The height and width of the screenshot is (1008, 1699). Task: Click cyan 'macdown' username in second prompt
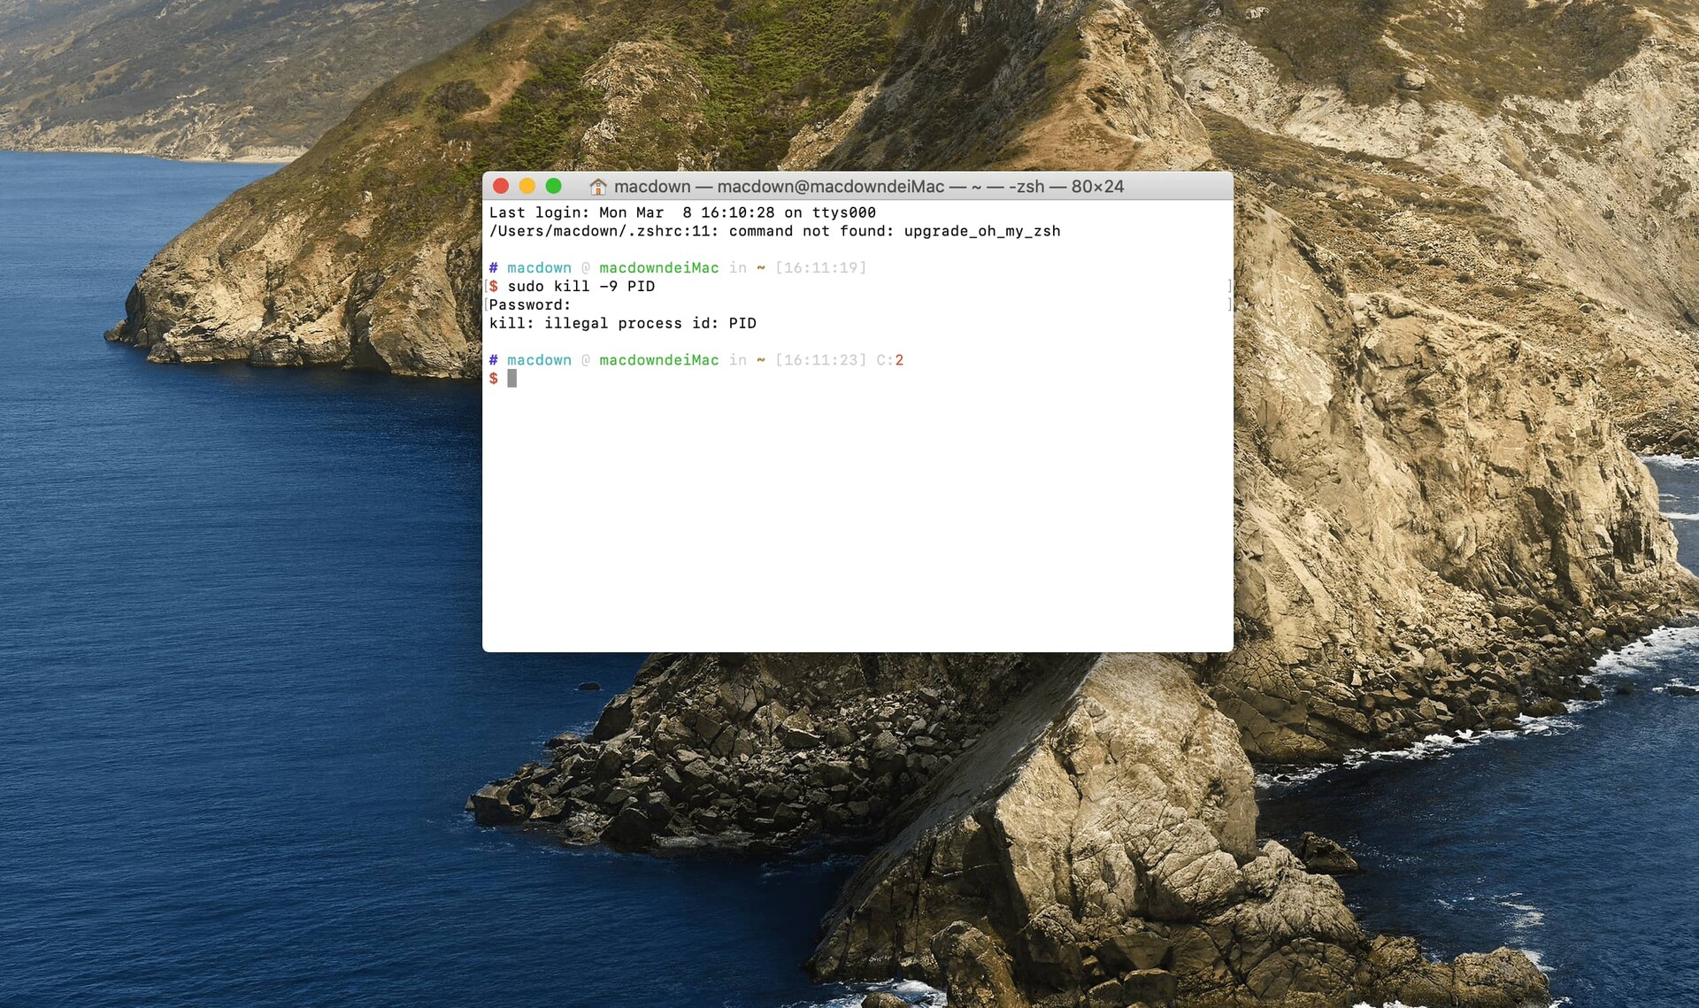pyautogui.click(x=539, y=360)
